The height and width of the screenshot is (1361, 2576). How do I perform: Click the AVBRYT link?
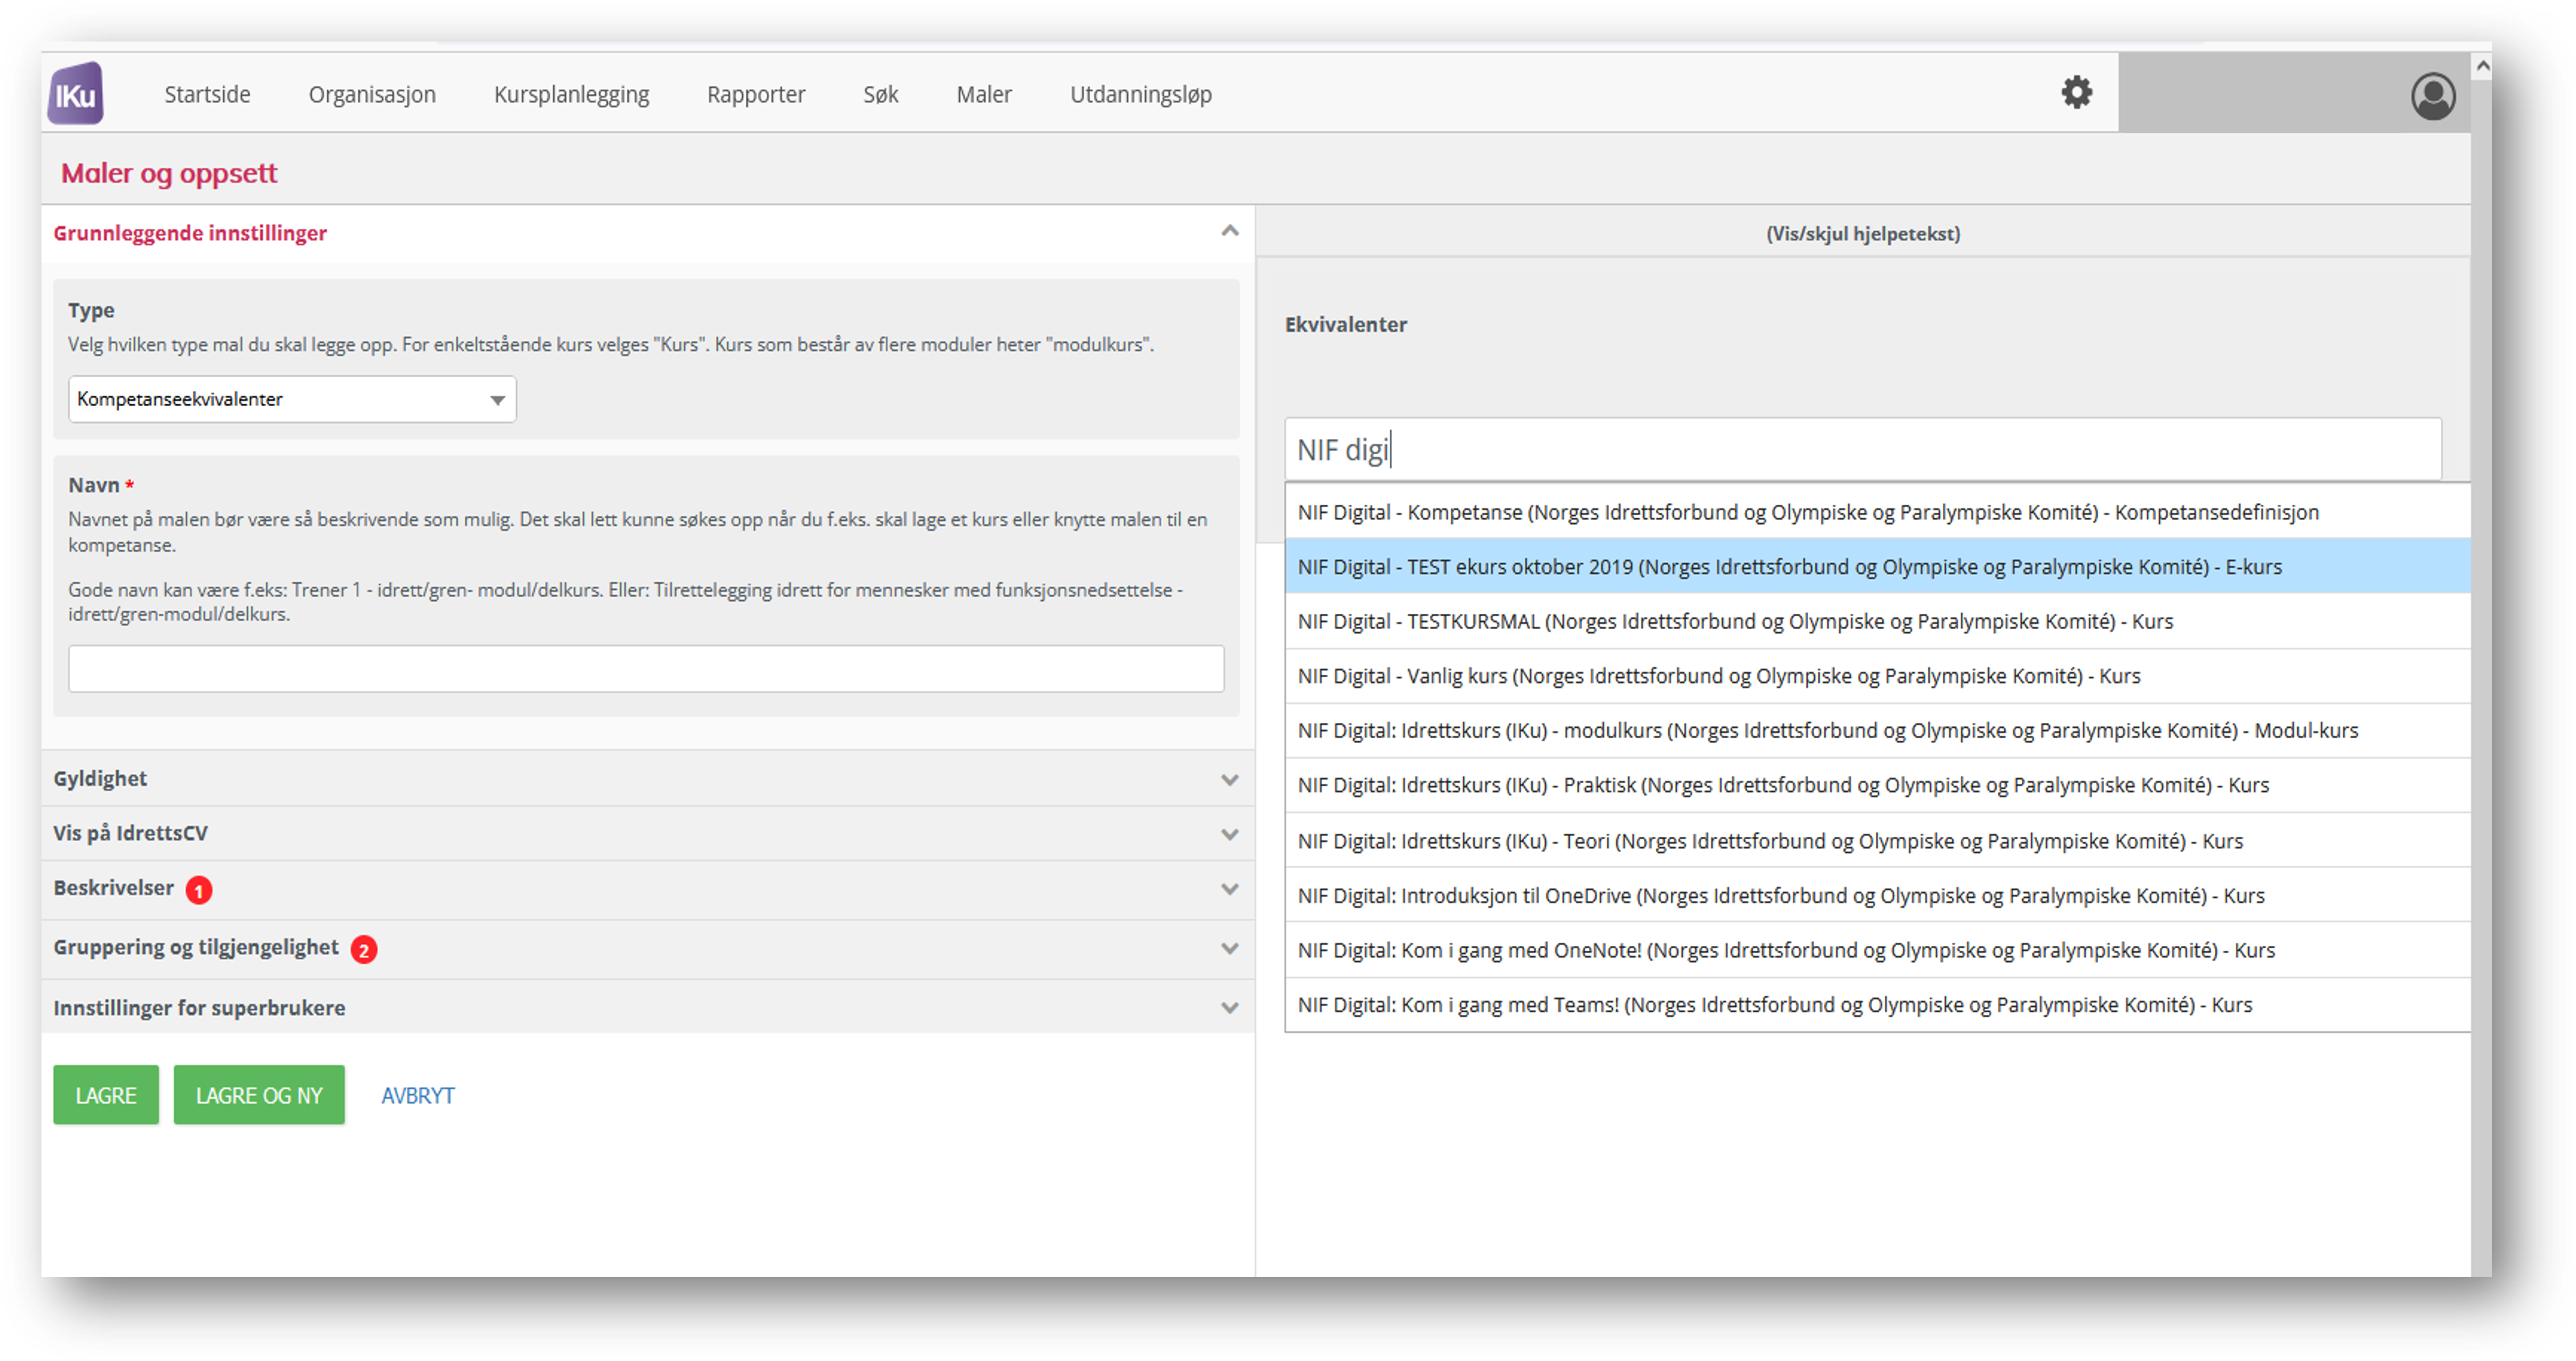click(x=418, y=1096)
